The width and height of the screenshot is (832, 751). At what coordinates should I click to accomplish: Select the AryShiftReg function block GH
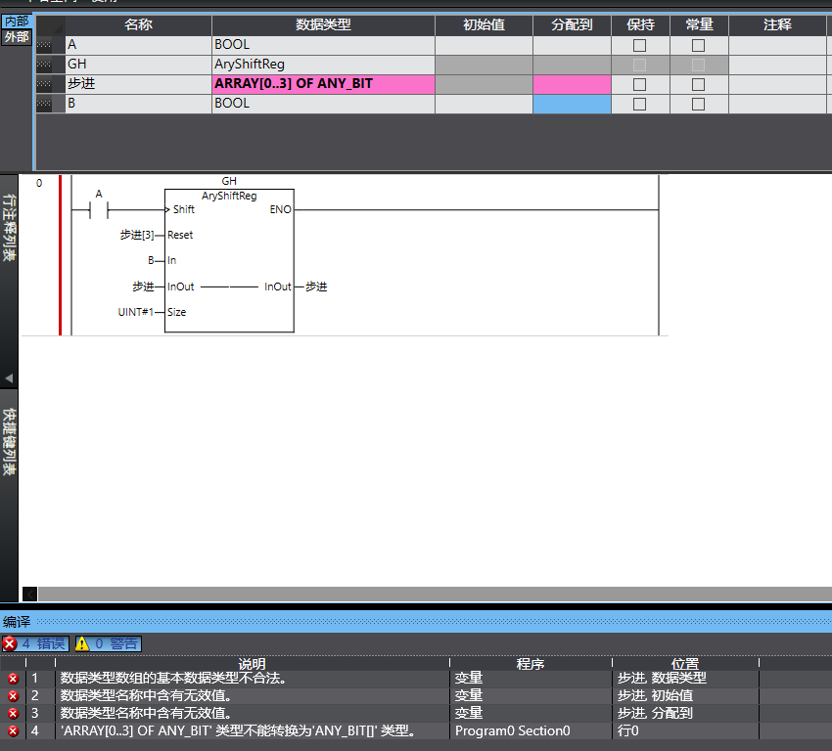(229, 260)
